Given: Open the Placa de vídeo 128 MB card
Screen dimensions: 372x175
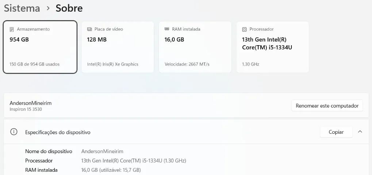Looking at the screenshot, I should tap(118, 47).
